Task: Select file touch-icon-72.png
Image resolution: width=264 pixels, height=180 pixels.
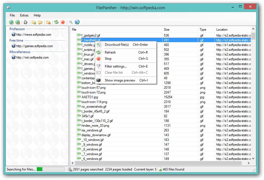Action: (x=93, y=92)
